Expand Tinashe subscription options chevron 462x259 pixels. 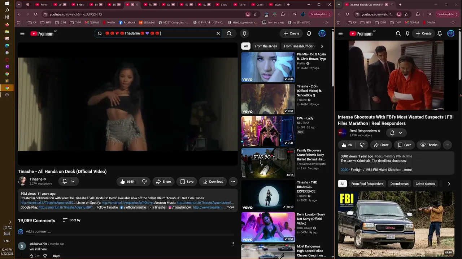coord(73,181)
